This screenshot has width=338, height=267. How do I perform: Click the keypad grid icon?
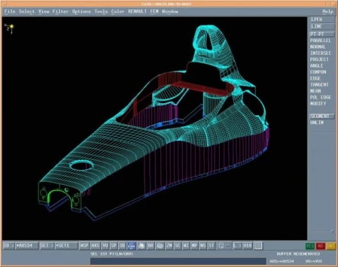pos(258,245)
